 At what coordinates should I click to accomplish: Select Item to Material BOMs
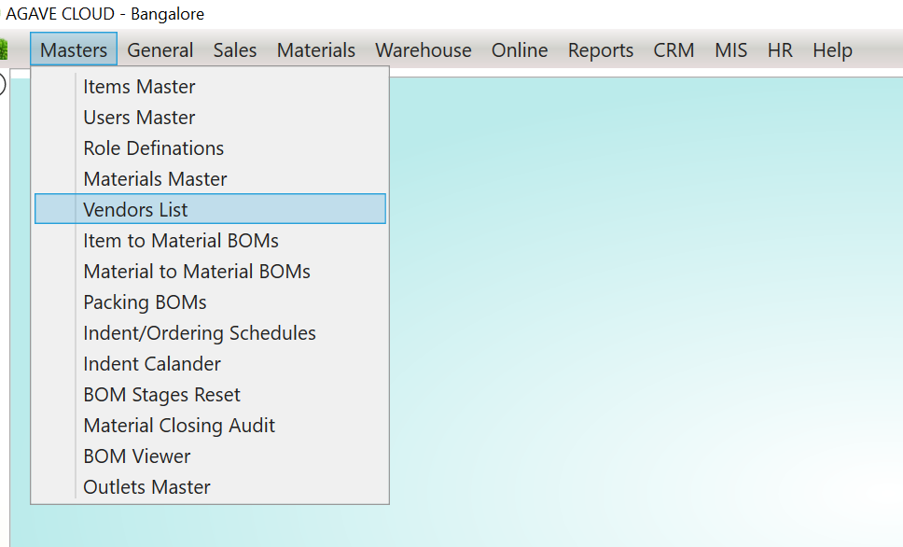(x=181, y=241)
